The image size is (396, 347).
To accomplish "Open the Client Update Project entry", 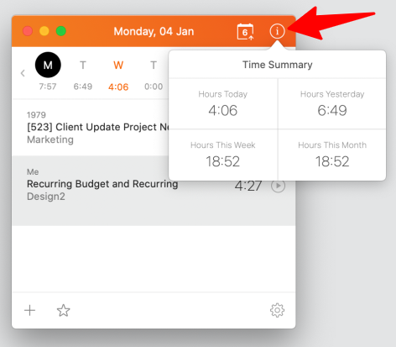I will (91, 127).
